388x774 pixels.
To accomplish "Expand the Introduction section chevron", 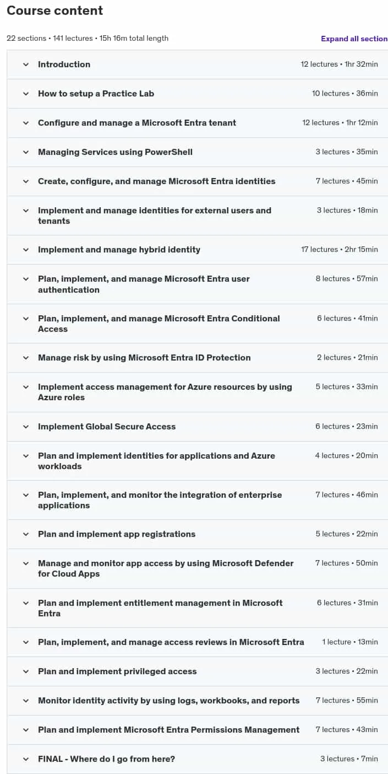I will (x=26, y=64).
